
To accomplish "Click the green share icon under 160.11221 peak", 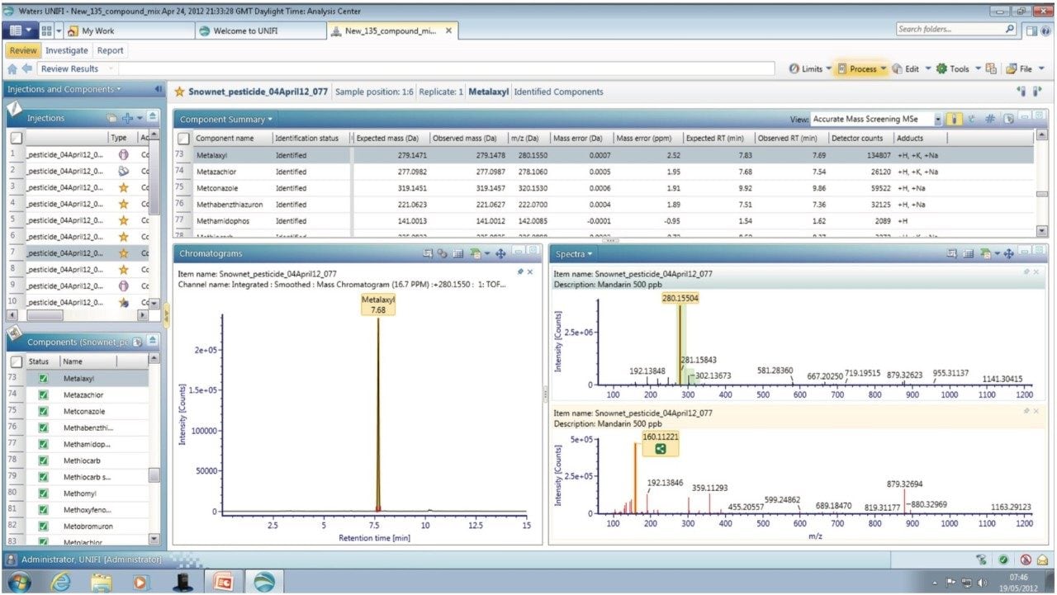I will (661, 449).
